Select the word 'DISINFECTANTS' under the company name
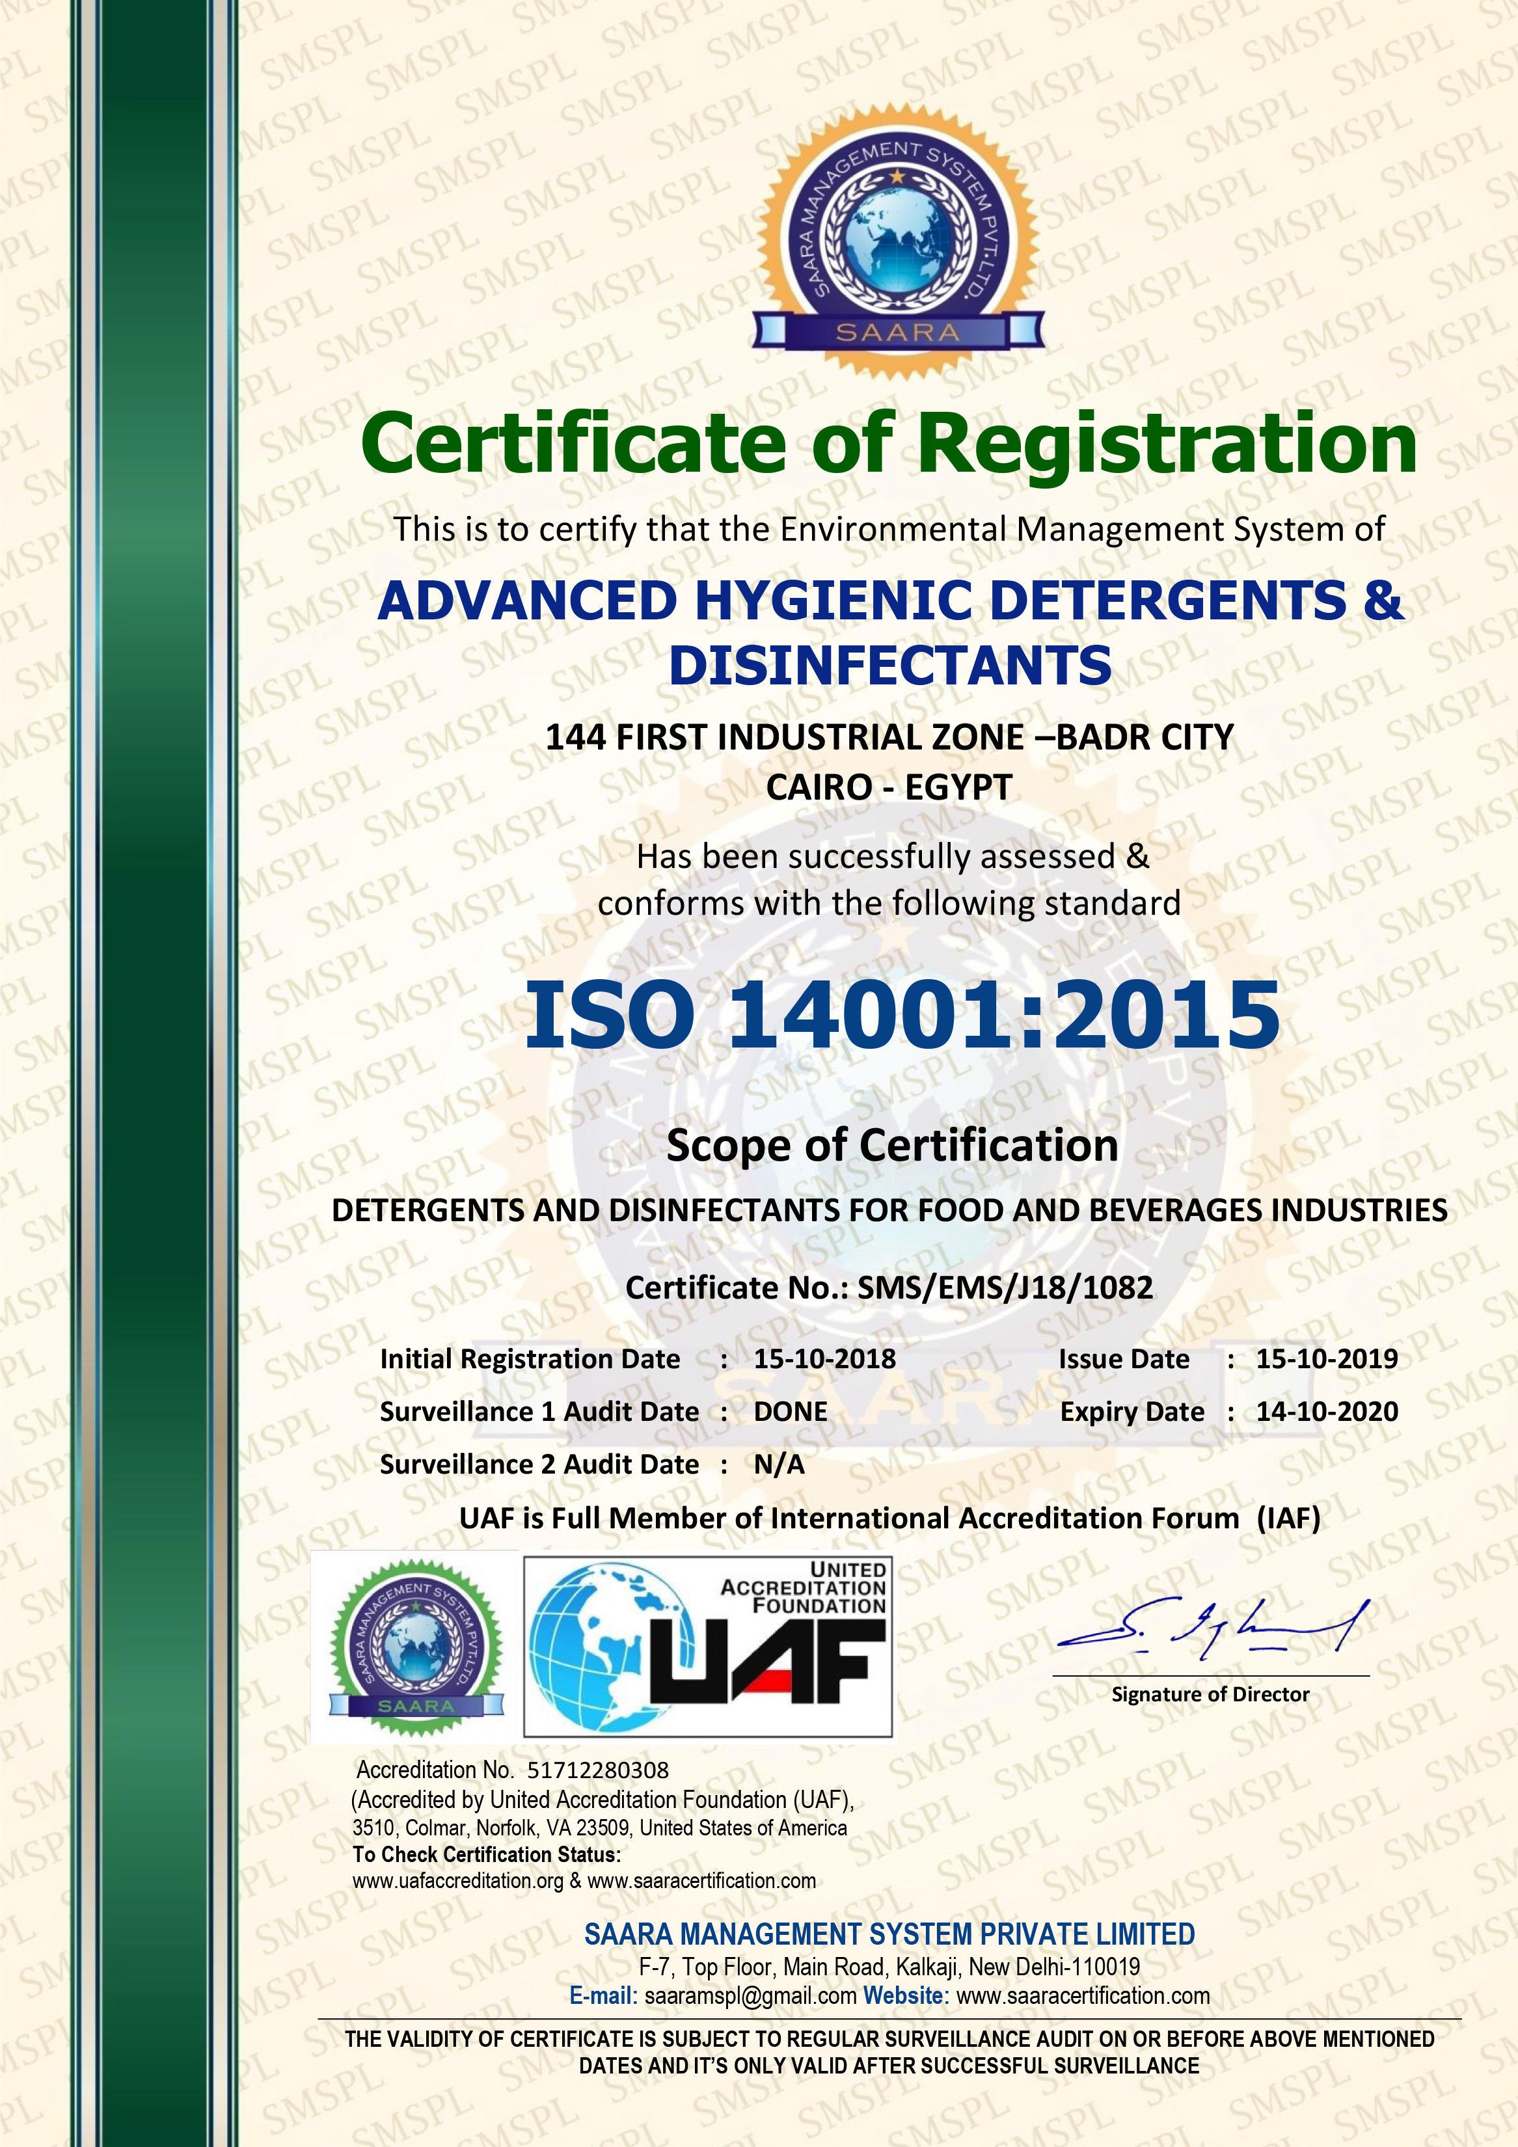 point(890,665)
